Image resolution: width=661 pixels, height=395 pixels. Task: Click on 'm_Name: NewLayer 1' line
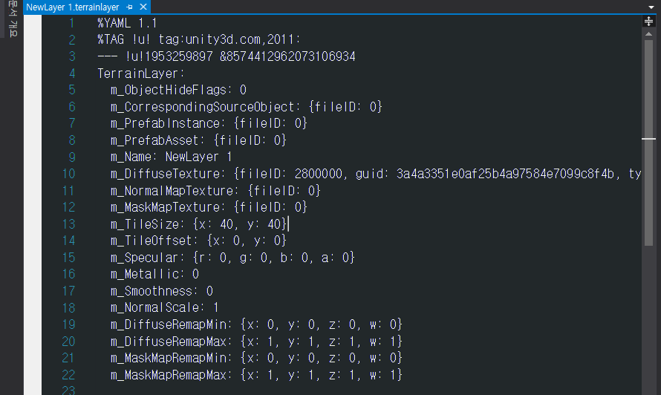point(171,157)
